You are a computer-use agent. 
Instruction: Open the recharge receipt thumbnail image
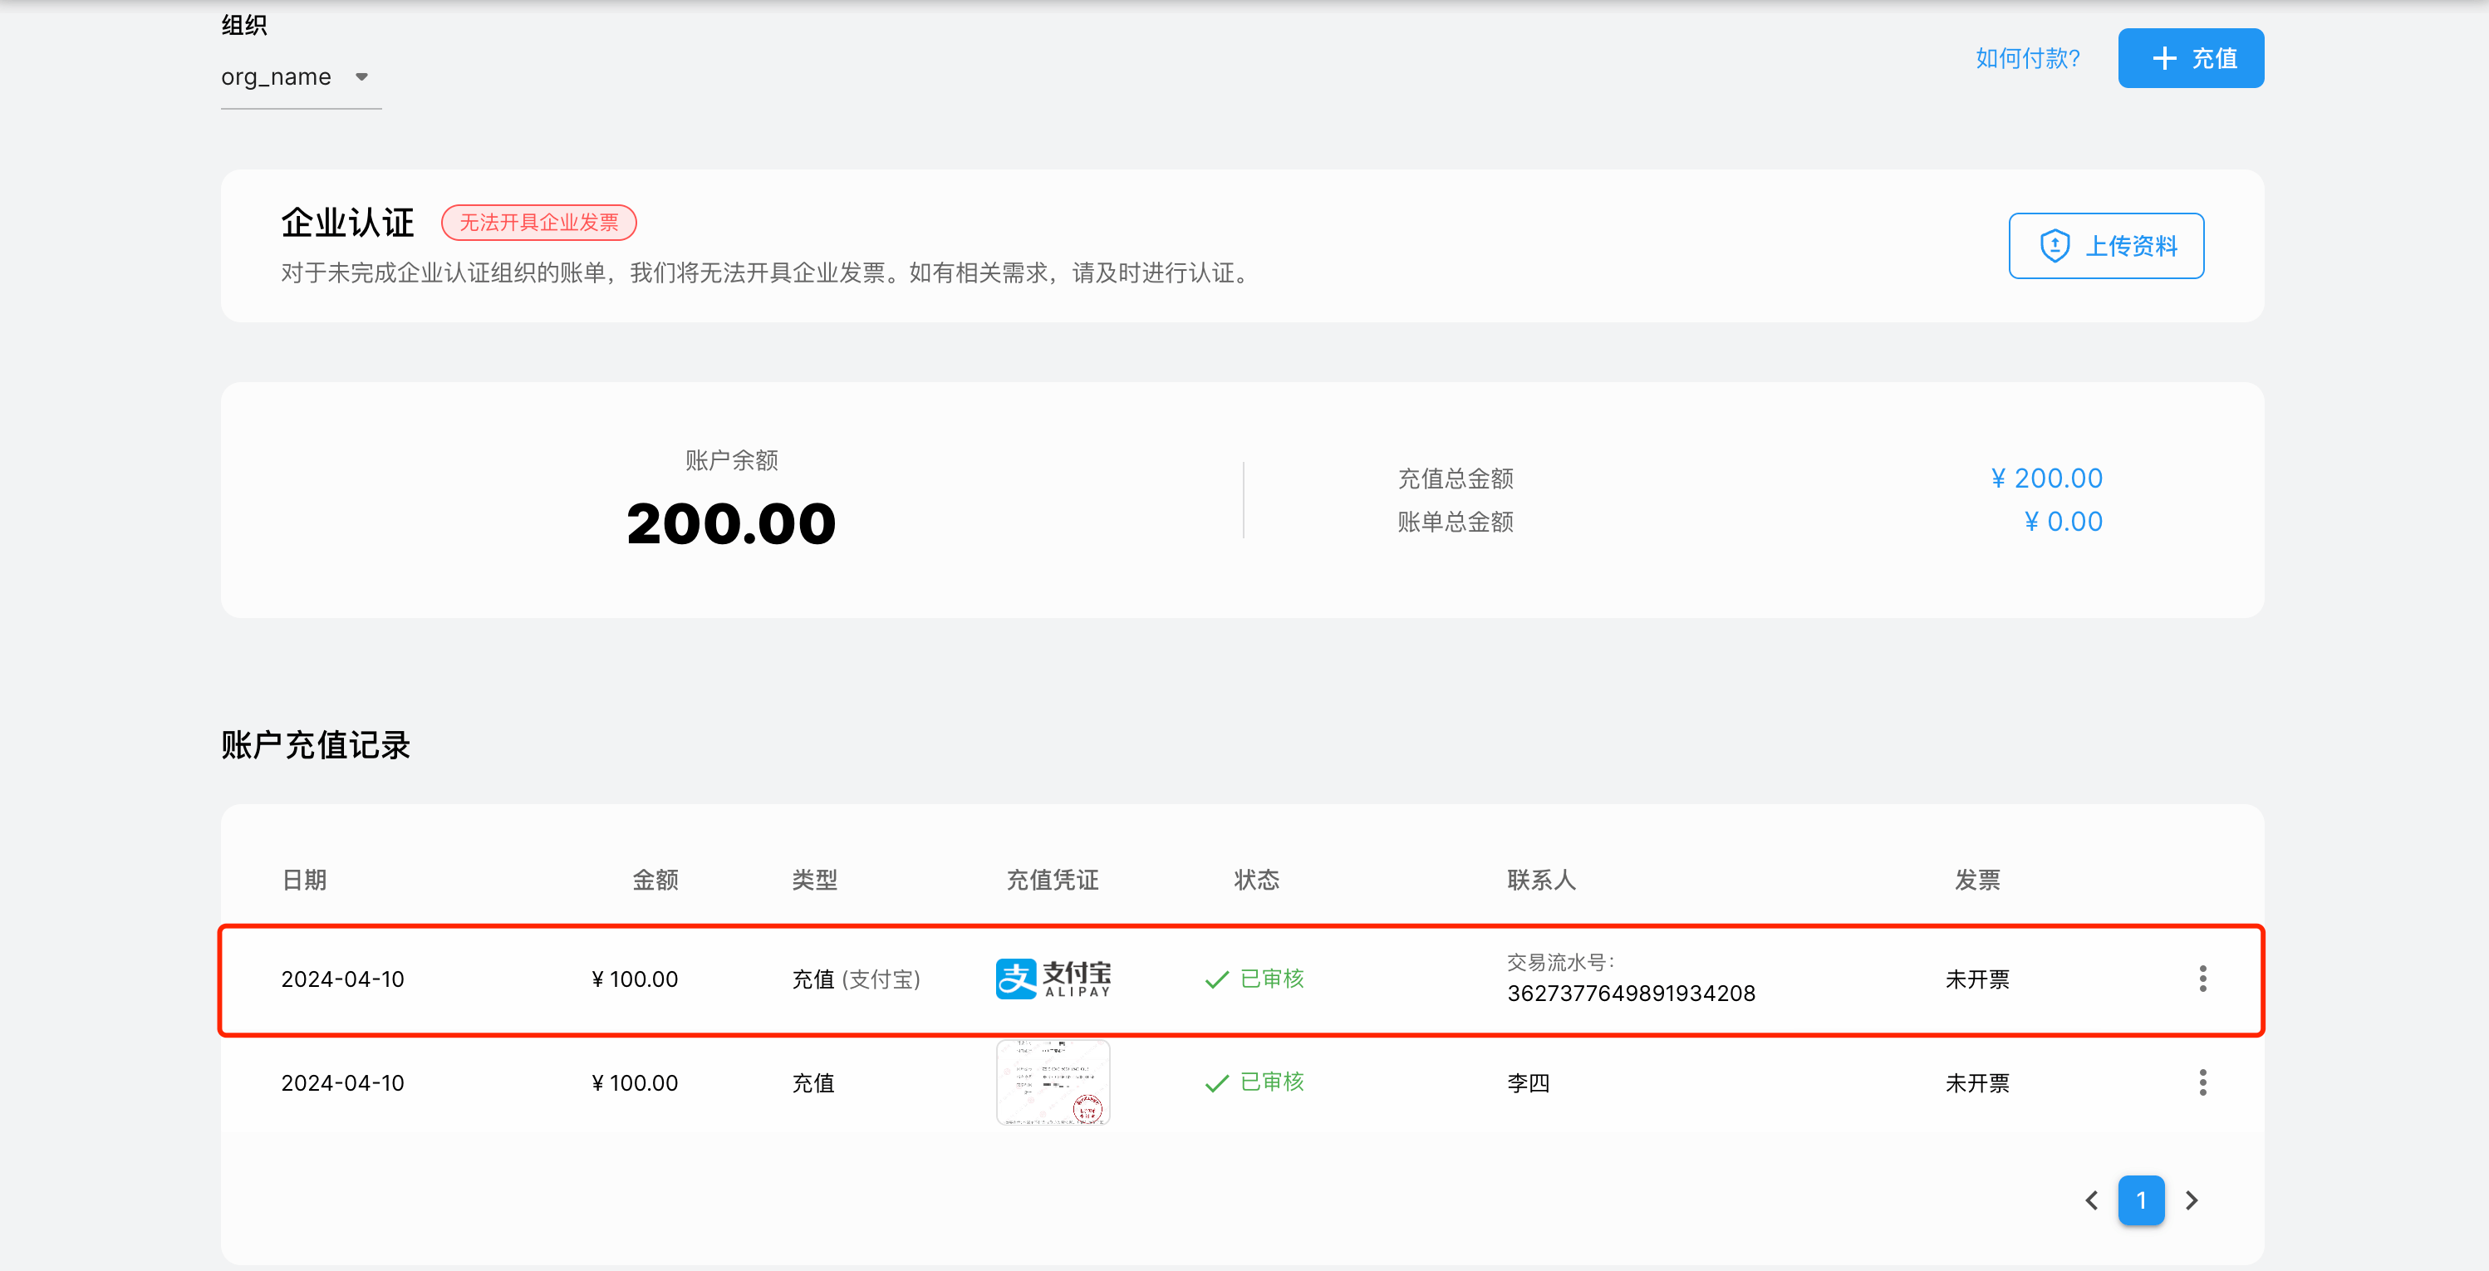pyautogui.click(x=1053, y=1082)
